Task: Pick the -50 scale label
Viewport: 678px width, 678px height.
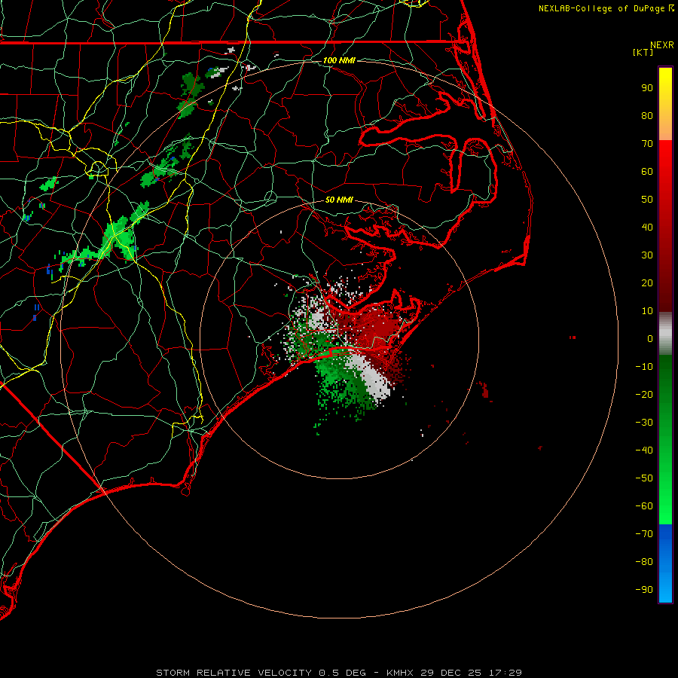Action: tap(644, 478)
